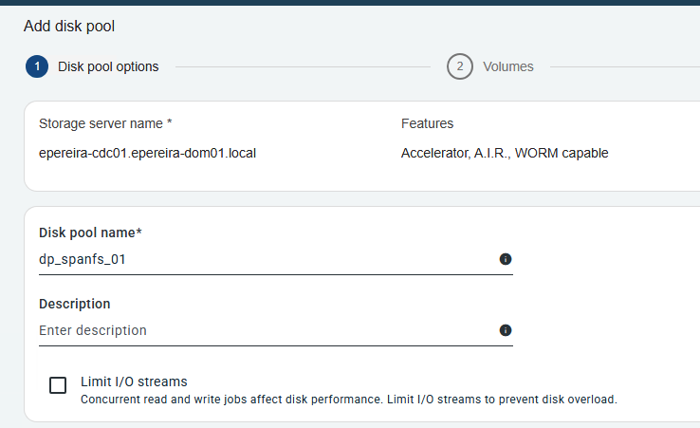
Task: Click the "Features" heading
Action: click(x=427, y=123)
